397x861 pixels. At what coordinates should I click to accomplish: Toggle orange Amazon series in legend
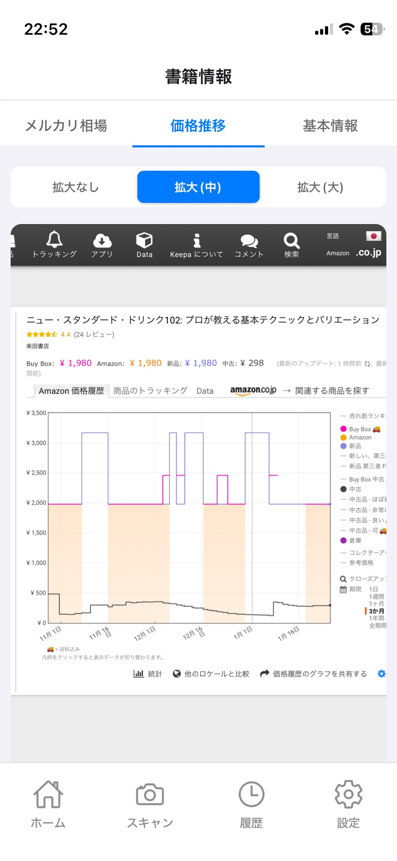click(x=356, y=437)
